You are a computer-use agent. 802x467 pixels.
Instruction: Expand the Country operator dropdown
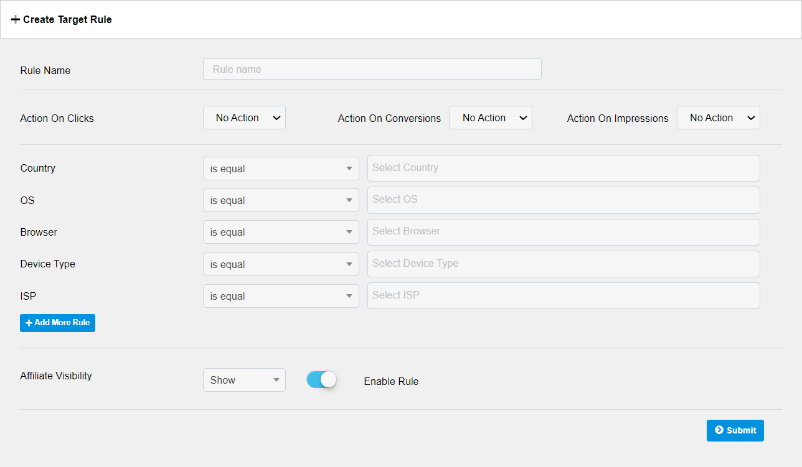pos(281,169)
